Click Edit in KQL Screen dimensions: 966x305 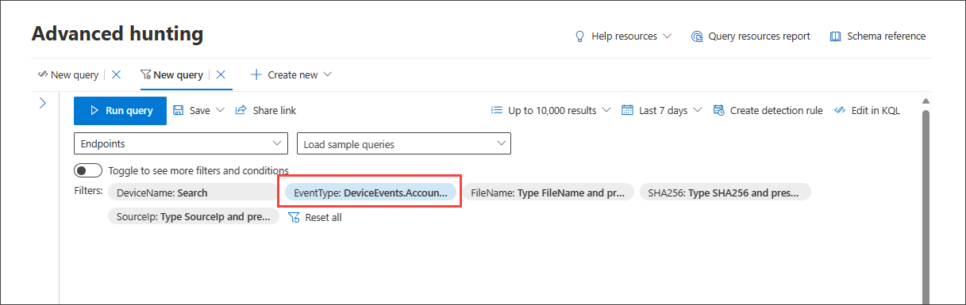(x=867, y=111)
